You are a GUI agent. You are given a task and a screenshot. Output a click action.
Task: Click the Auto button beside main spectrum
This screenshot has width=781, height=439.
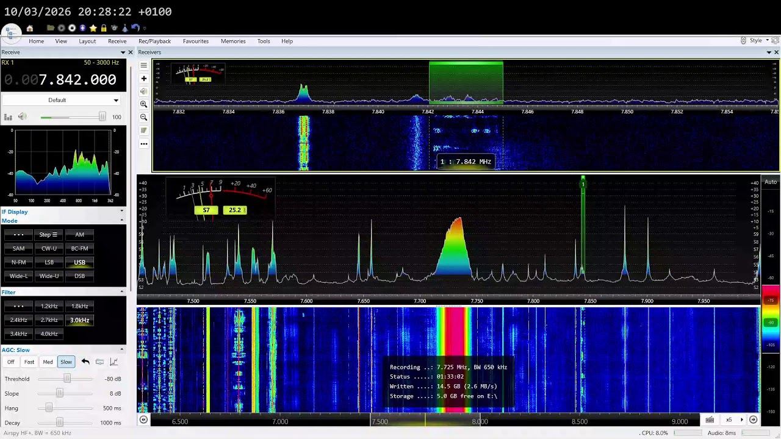(771, 182)
